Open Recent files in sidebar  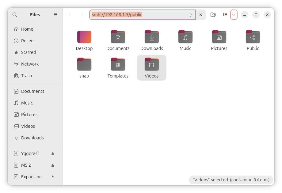point(28,41)
